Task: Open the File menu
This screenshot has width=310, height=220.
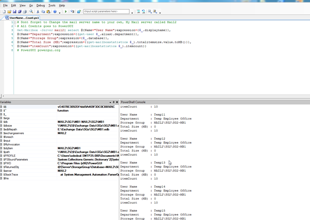Action: pyautogui.click(x=5, y=5)
